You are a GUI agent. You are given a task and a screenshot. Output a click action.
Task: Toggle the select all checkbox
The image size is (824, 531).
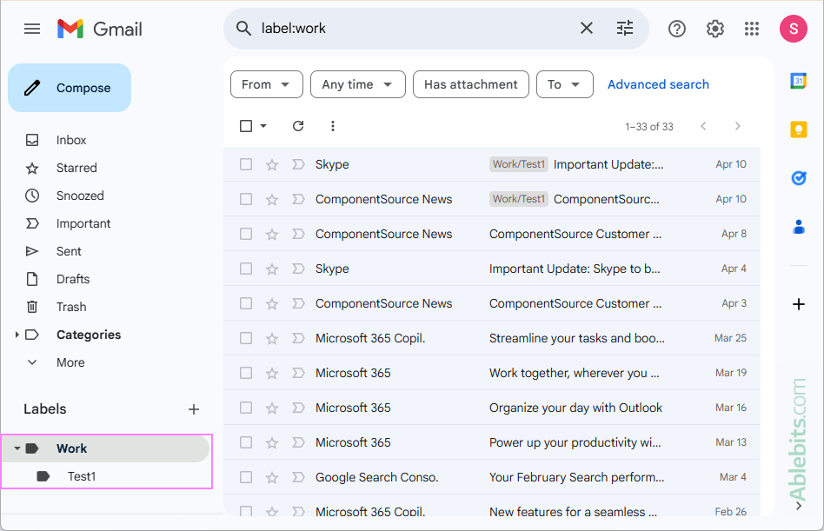245,126
